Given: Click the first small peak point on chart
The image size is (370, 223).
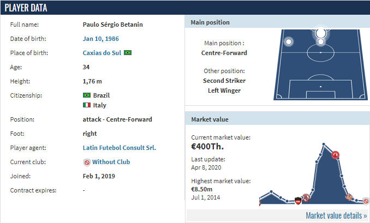Looking at the screenshot, I should (271, 191).
